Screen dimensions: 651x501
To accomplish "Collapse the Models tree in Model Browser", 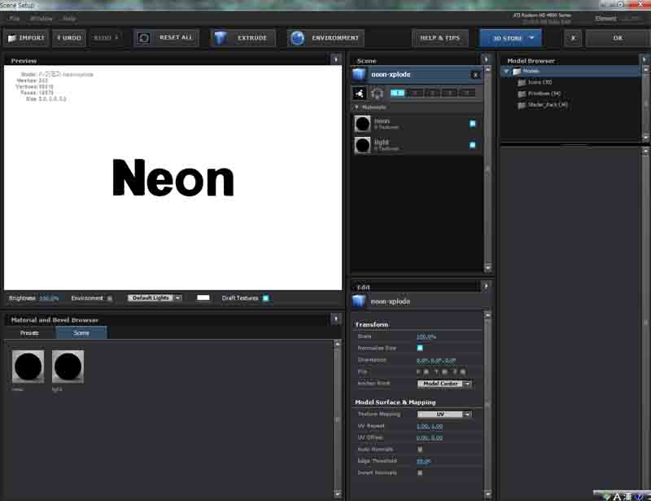I will click(506, 71).
